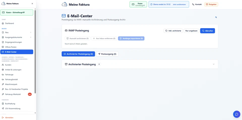Viewport: 242px width, 120px height.
Task: Click the Archivierter Posteingang archive box icon
Action: tap(66, 64)
